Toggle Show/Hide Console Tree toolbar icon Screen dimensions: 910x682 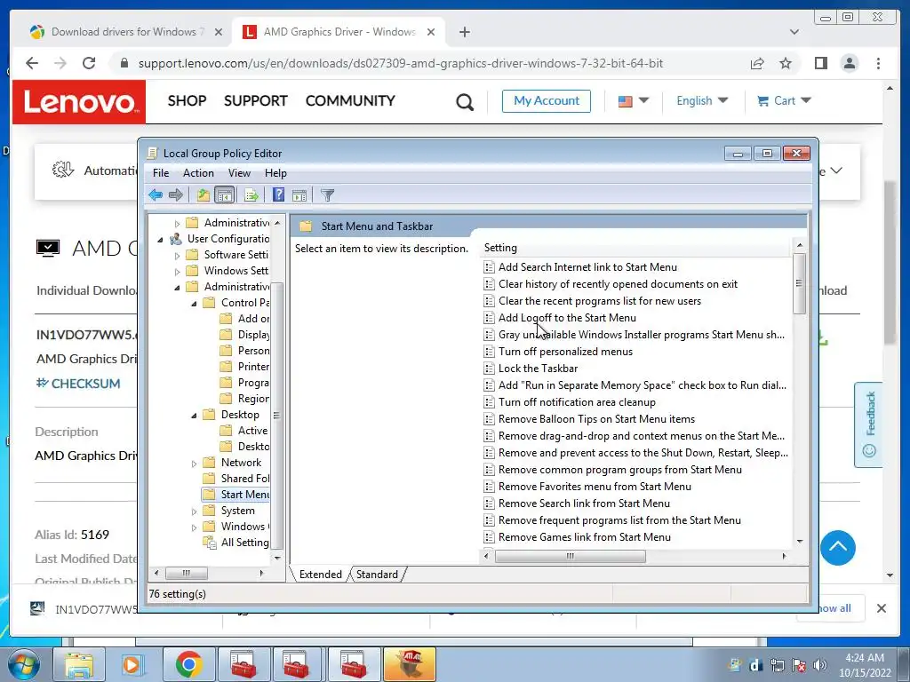click(224, 194)
